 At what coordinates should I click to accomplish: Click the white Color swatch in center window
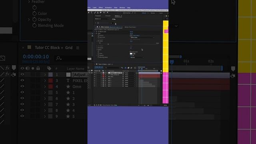(x=131, y=54)
